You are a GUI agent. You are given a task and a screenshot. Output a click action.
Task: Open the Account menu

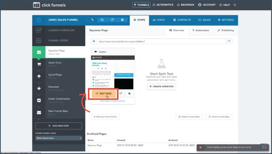(x=207, y=5)
